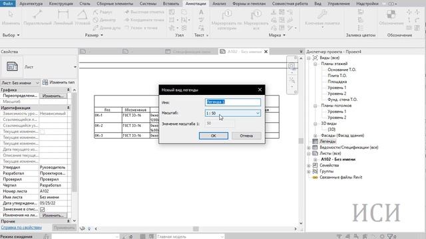Image resolution: width=426 pixels, height=239 pixels.
Task: Toggle the Занесение в список checkbox
Action: tap(43, 210)
